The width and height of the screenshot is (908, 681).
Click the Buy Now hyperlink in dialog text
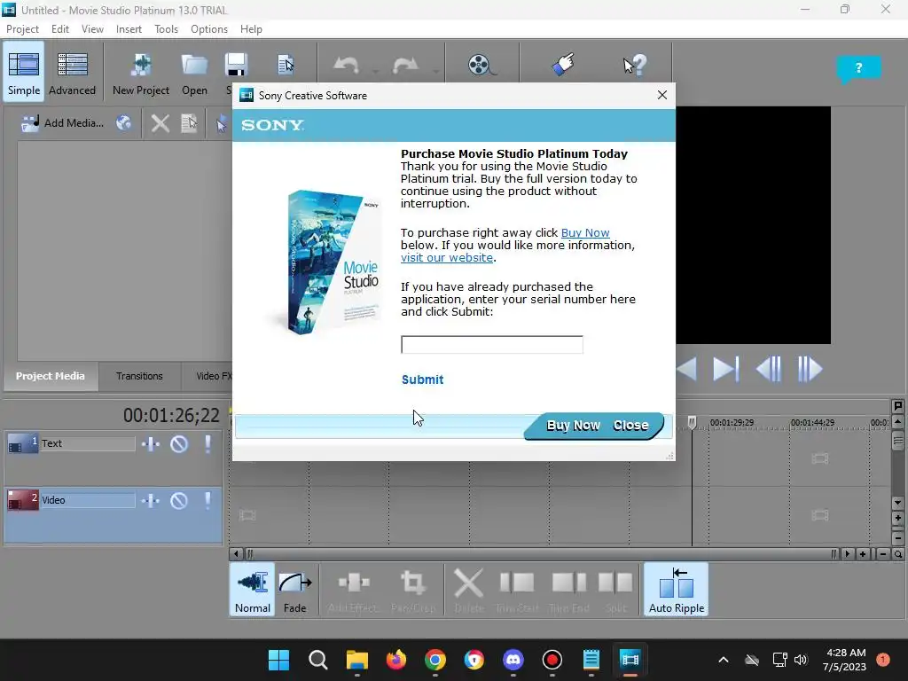pos(585,233)
